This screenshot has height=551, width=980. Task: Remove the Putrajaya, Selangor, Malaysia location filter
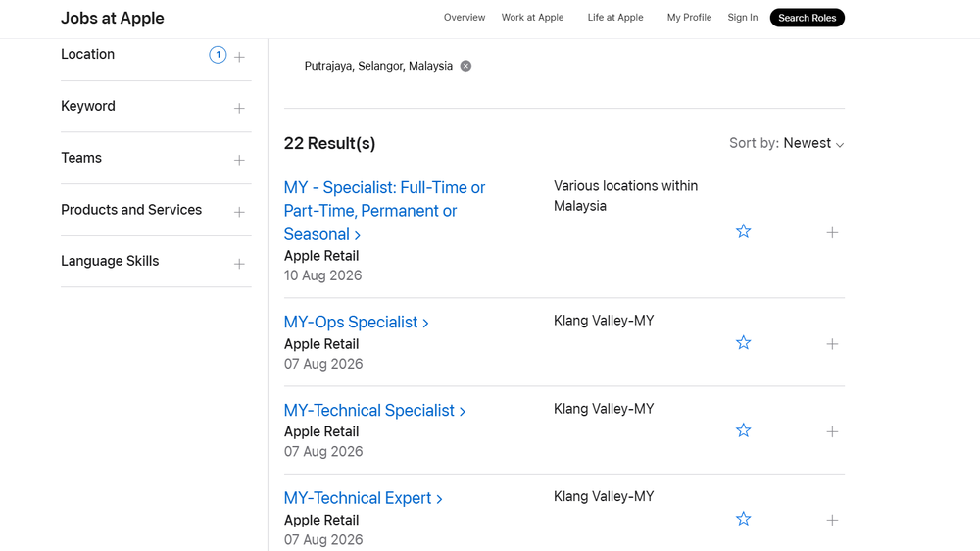pyautogui.click(x=465, y=66)
